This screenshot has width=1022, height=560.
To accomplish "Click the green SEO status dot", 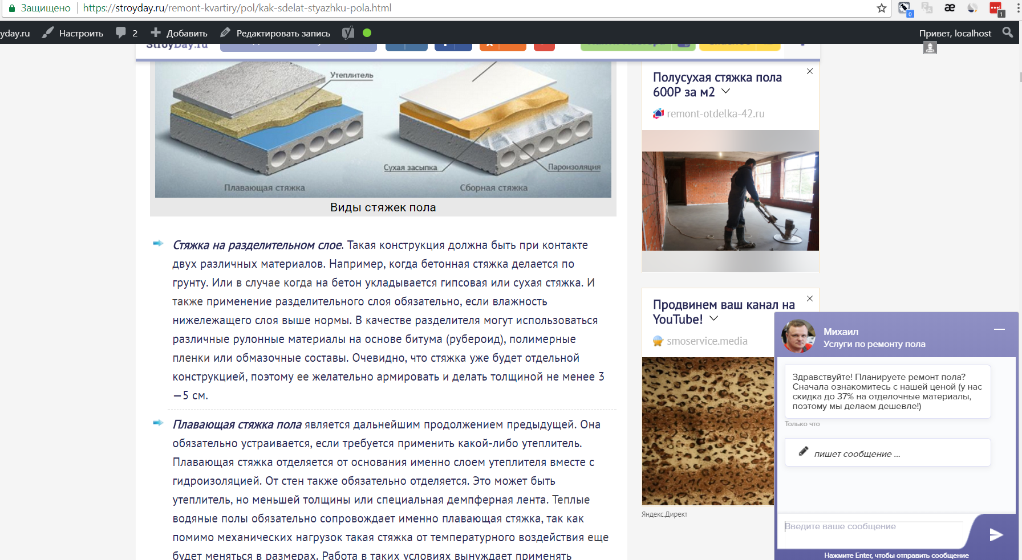I will (x=367, y=33).
